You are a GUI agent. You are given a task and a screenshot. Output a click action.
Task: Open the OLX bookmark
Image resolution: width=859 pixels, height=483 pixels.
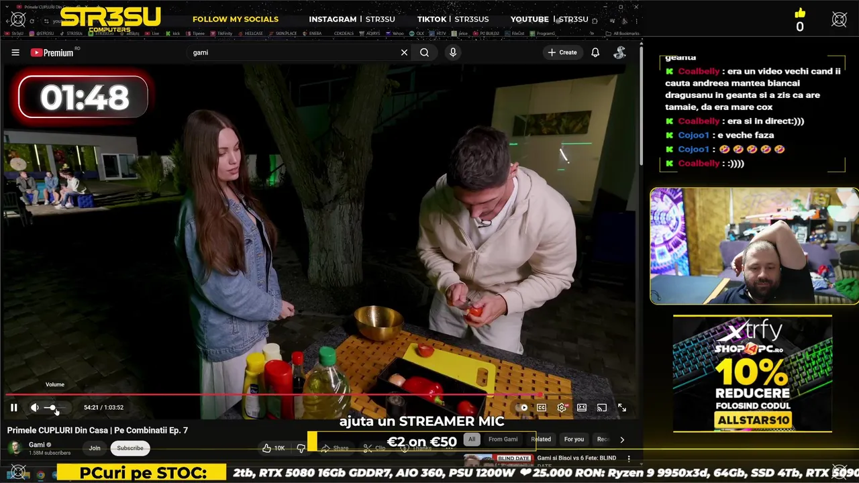(416, 33)
